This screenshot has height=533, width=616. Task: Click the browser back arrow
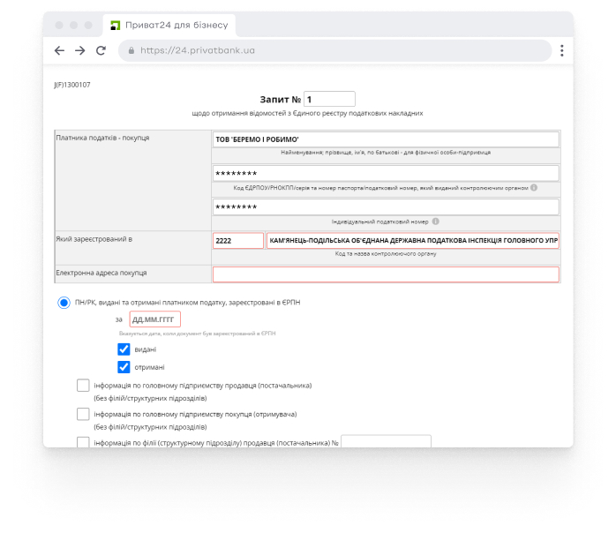click(x=59, y=51)
